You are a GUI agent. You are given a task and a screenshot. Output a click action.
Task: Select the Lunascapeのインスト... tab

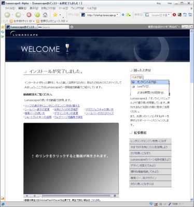pyautogui.click(x=22, y=27)
